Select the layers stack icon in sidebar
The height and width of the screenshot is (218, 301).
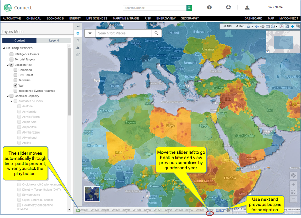point(78,33)
